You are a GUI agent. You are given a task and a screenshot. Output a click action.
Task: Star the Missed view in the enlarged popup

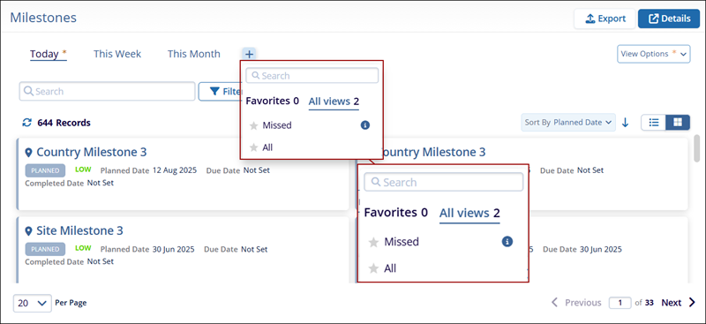[373, 243]
